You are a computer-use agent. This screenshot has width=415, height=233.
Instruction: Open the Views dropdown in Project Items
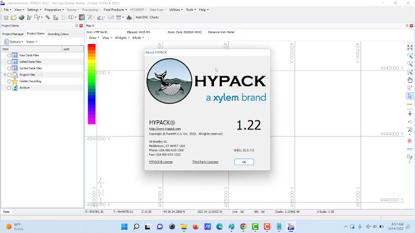[x=31, y=41]
